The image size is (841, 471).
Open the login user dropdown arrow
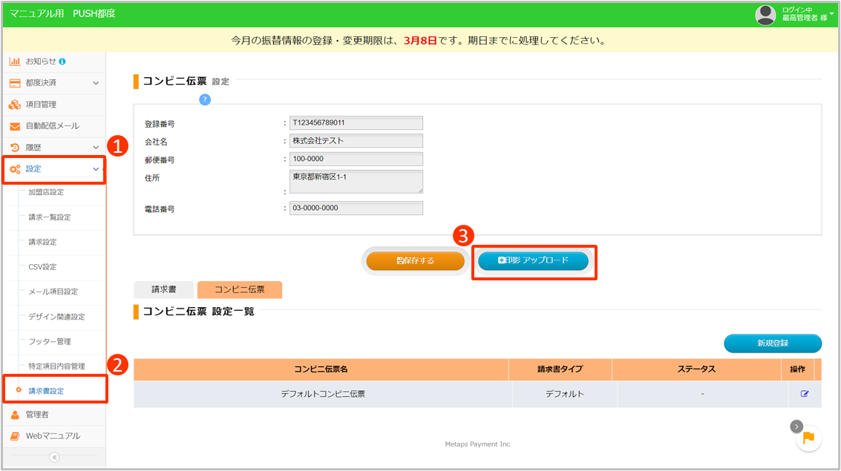click(834, 14)
